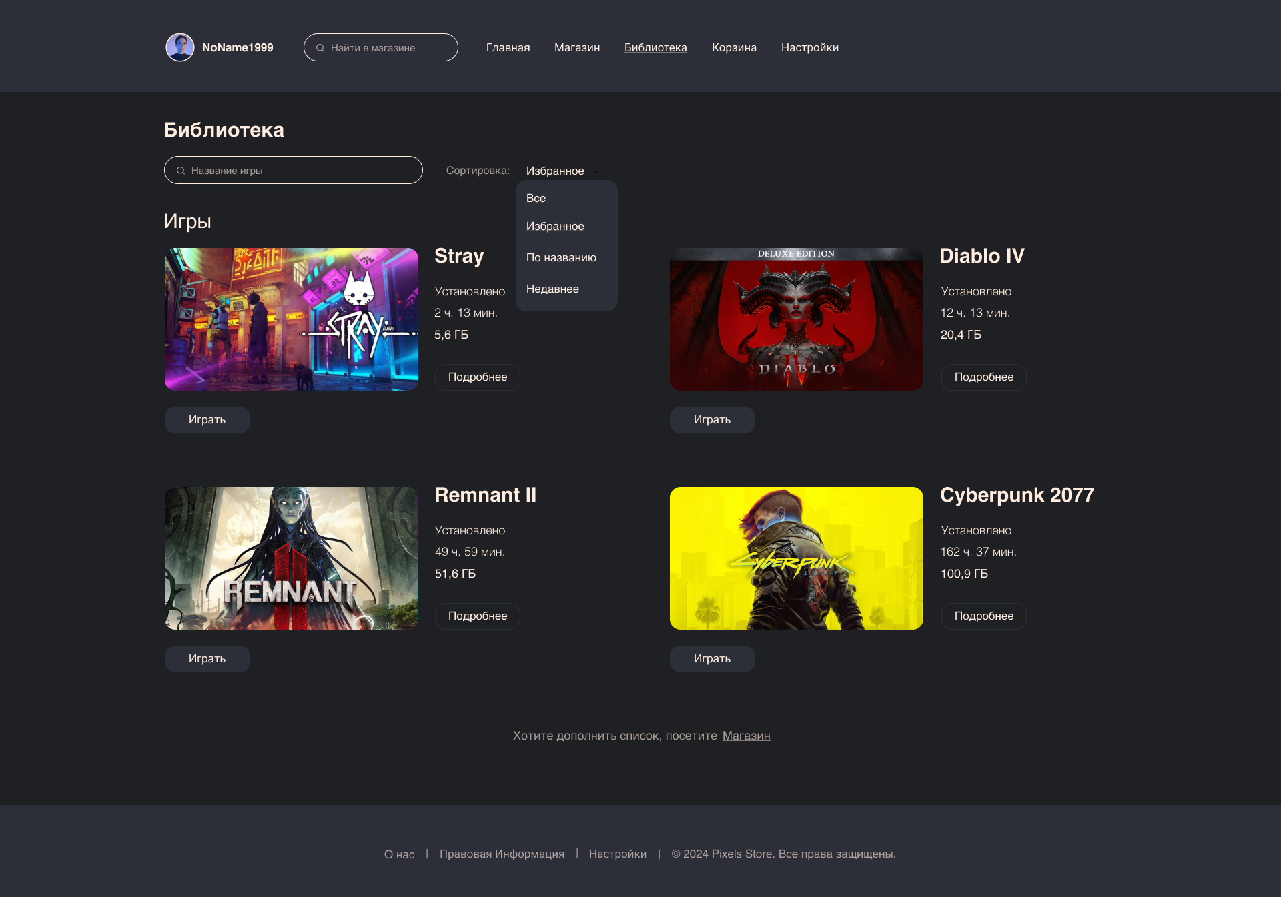Open Подробнее for Remnant II
The width and height of the screenshot is (1281, 897).
click(x=477, y=616)
